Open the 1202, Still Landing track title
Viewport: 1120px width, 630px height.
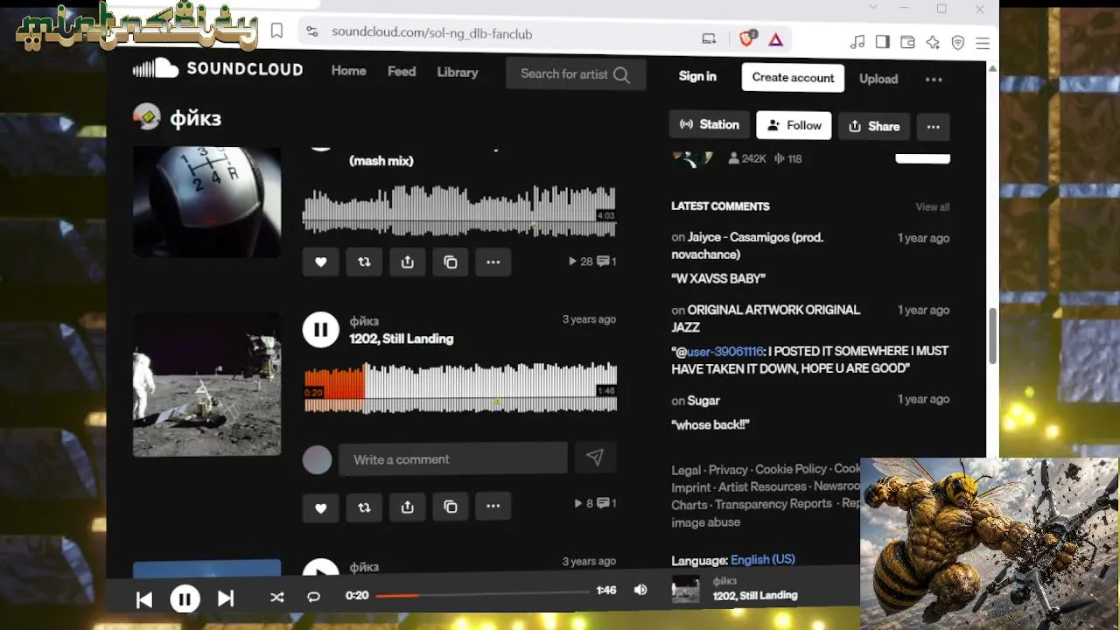click(401, 339)
